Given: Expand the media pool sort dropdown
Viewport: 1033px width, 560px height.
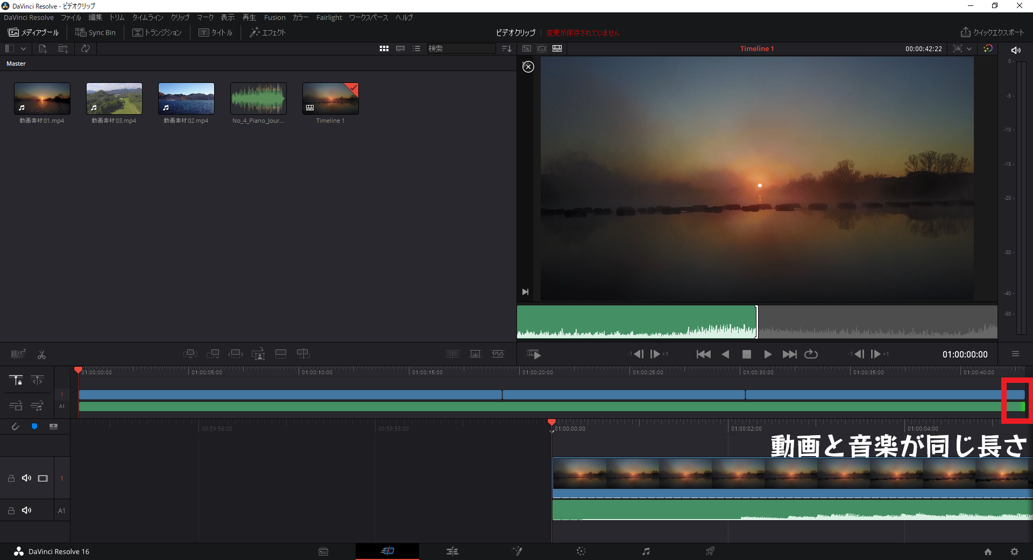Looking at the screenshot, I should click(506, 48).
